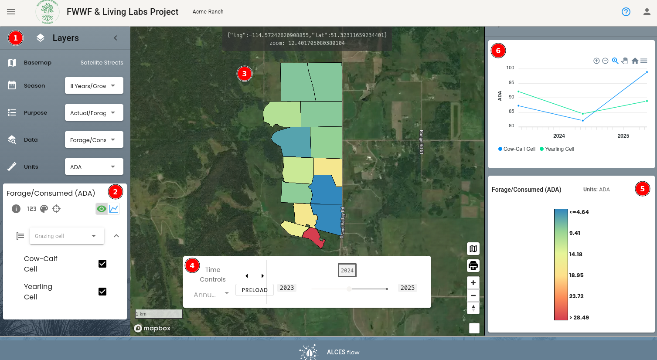Click the Acme Ranch label

point(208,12)
